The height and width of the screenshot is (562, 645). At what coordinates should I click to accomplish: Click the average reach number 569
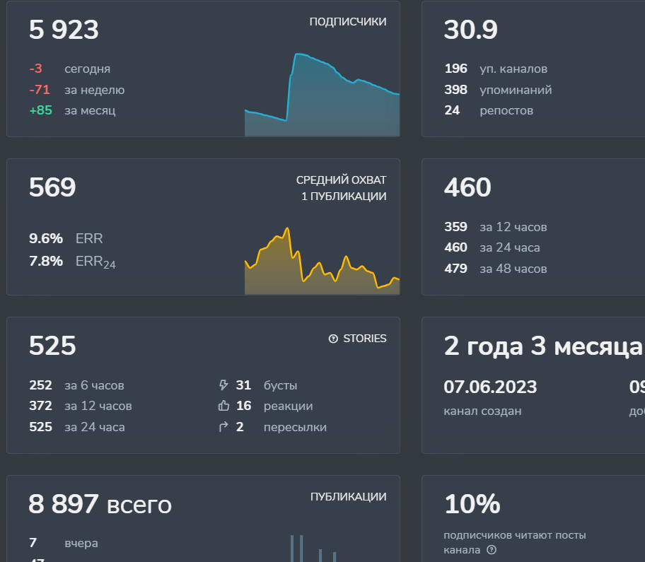(x=52, y=187)
